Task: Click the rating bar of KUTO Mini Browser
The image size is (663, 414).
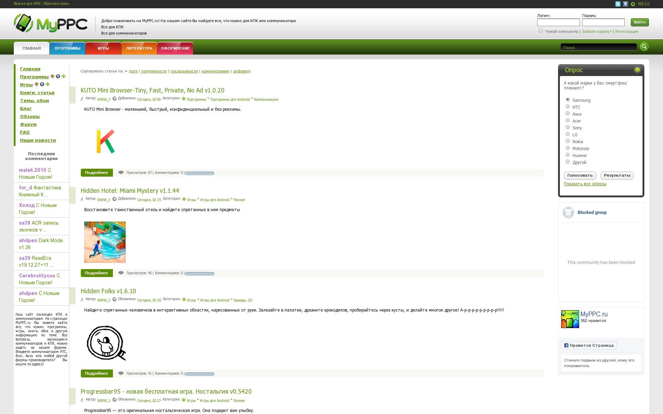Action: pyautogui.click(x=200, y=173)
